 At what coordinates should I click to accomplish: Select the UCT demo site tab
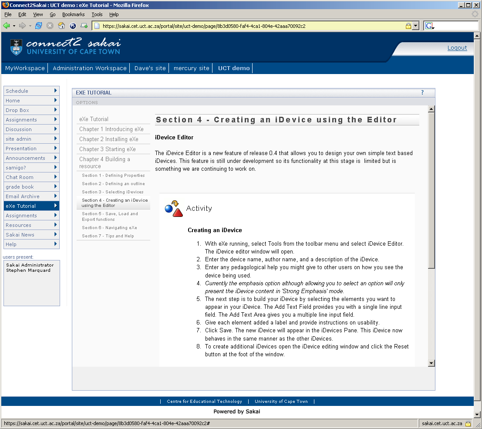234,68
